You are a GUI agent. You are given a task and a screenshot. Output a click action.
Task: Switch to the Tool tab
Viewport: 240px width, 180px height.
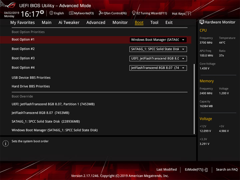click(x=154, y=23)
